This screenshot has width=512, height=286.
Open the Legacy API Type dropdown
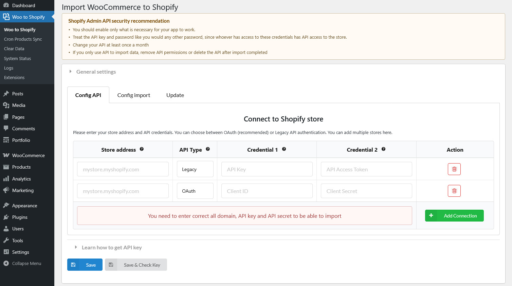[195, 169]
